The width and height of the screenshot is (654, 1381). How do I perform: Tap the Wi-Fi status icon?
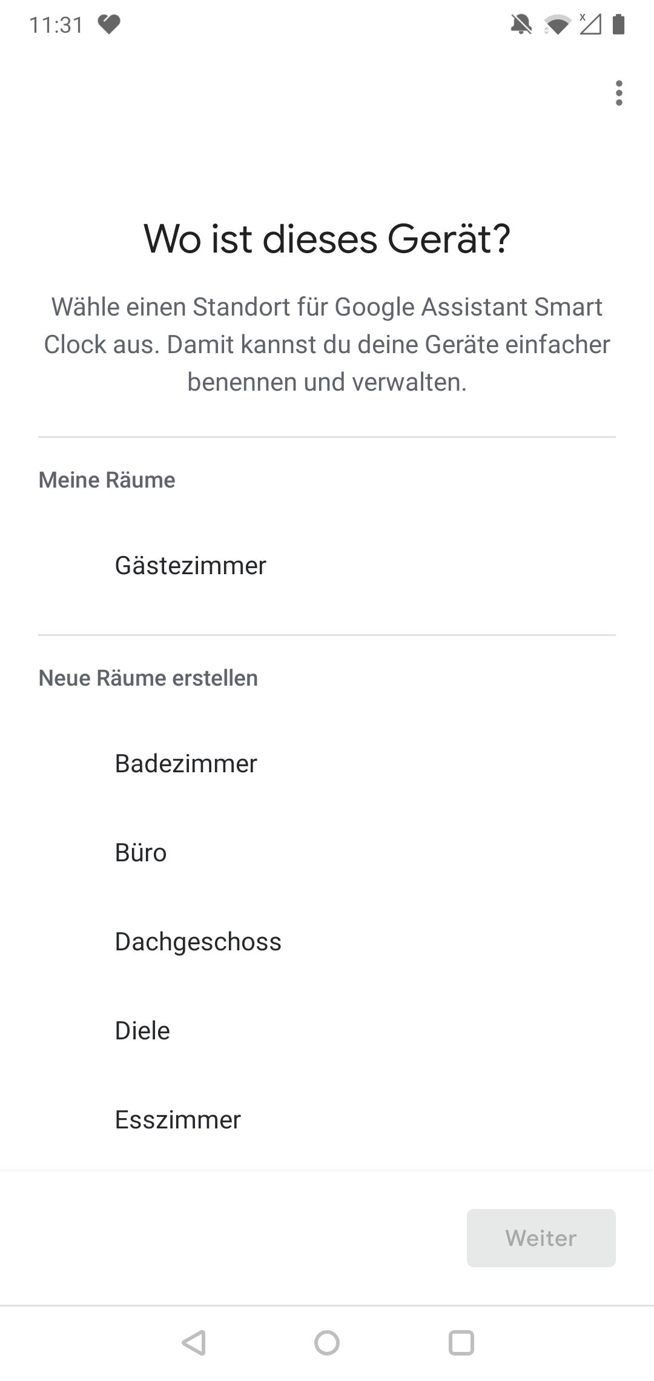pos(557,25)
